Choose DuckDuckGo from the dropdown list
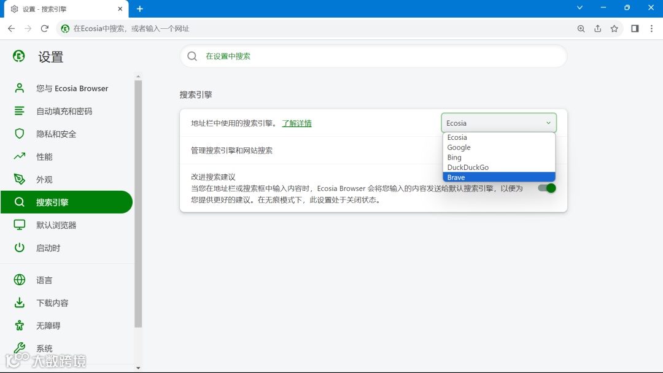Viewport: 663px width, 373px height. click(499, 167)
